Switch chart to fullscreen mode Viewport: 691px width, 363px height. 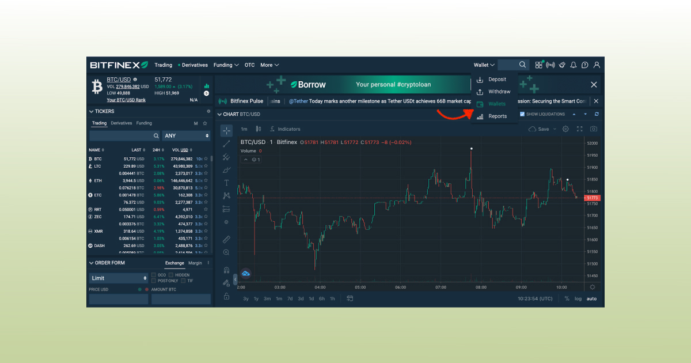tap(579, 129)
